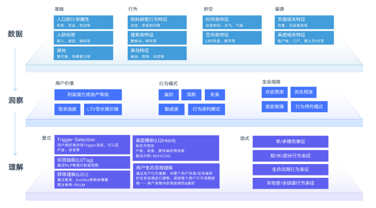Click the 生命周期 heading
The width and height of the screenshot is (376, 208).
pyautogui.click(x=271, y=82)
